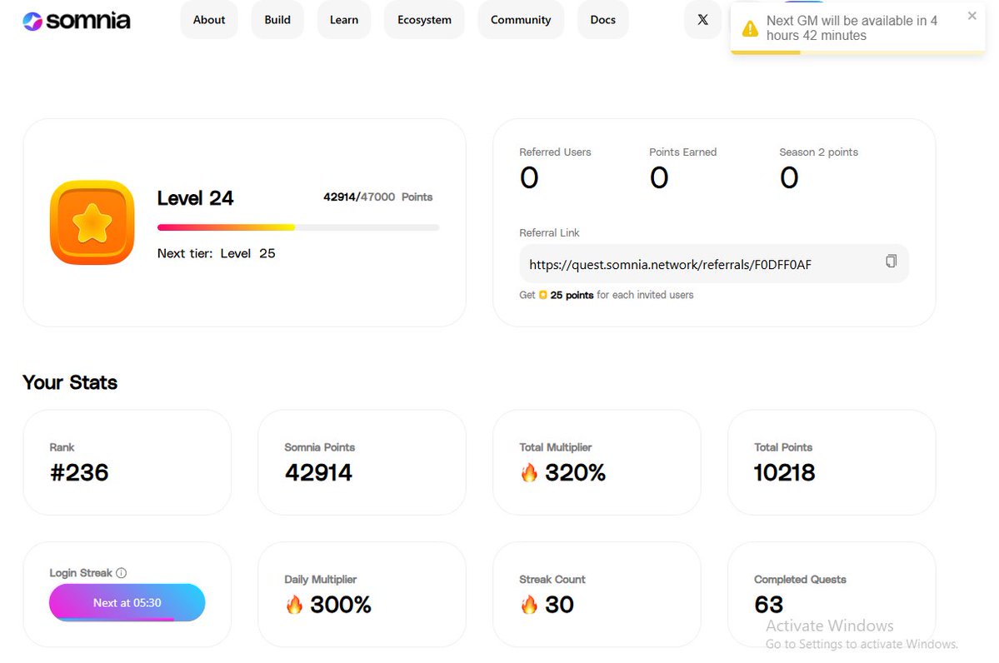Open the About menu
The height and width of the screenshot is (663, 999).
tap(209, 20)
